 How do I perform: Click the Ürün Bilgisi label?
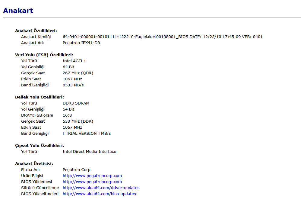click(32, 176)
